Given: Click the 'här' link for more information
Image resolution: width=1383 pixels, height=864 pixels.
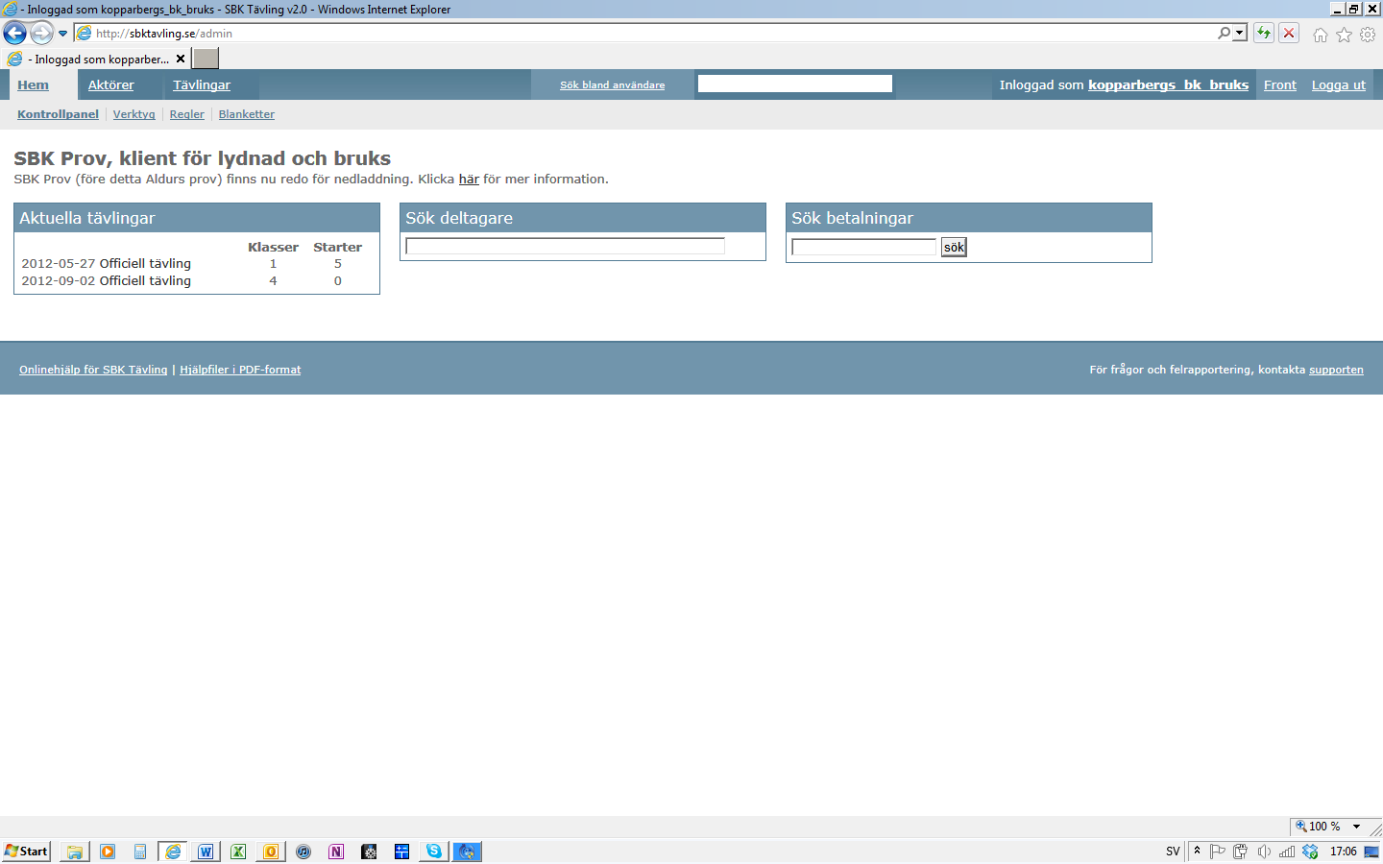Looking at the screenshot, I should (x=469, y=179).
